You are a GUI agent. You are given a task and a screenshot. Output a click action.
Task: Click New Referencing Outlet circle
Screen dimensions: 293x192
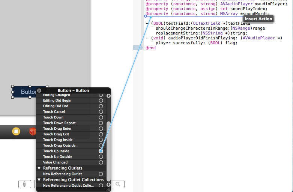[101, 174]
